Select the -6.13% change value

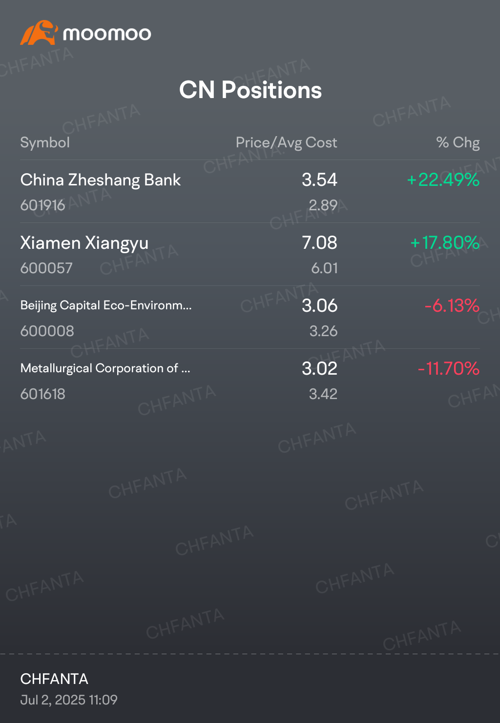coord(452,306)
